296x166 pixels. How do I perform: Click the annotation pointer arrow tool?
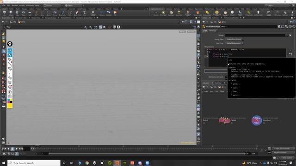click(10, 55)
